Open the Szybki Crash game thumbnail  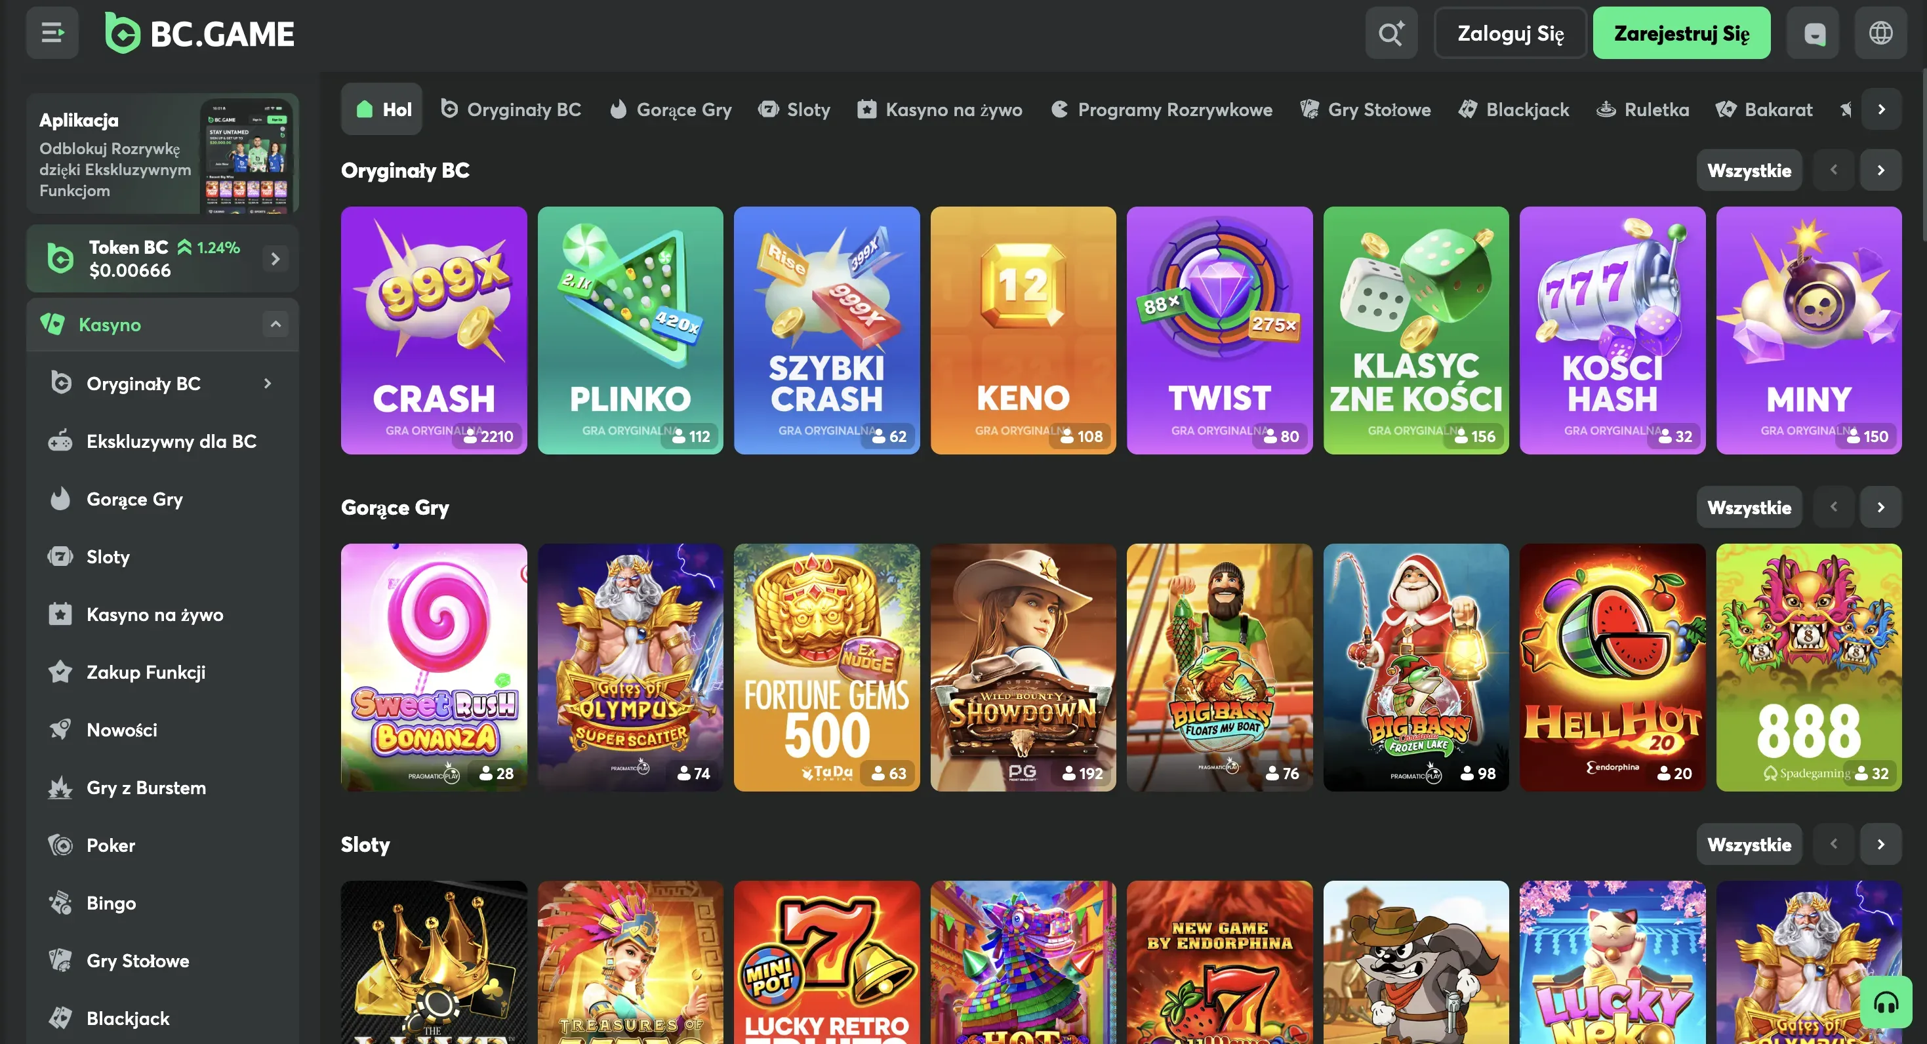(x=826, y=330)
